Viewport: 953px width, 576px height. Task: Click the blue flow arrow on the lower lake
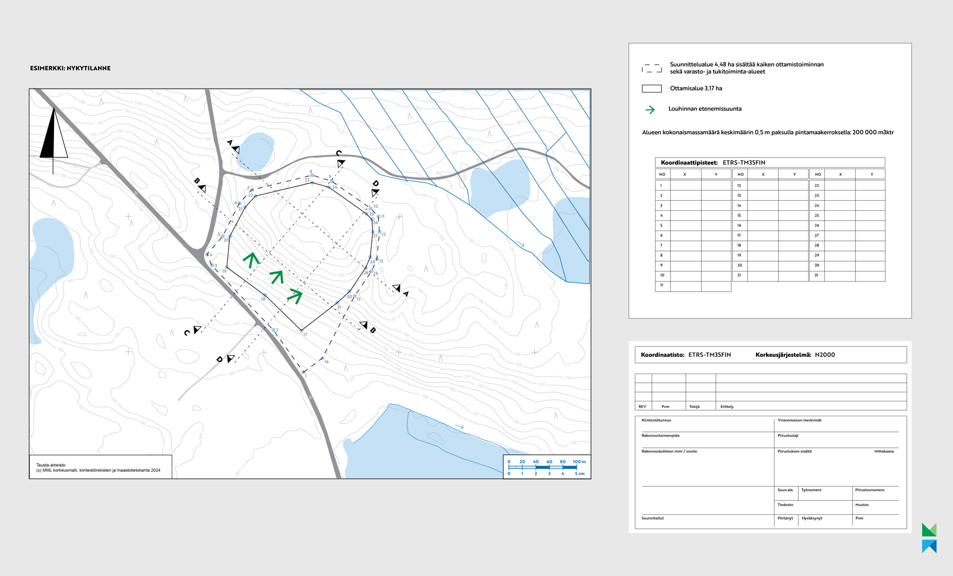(459, 426)
